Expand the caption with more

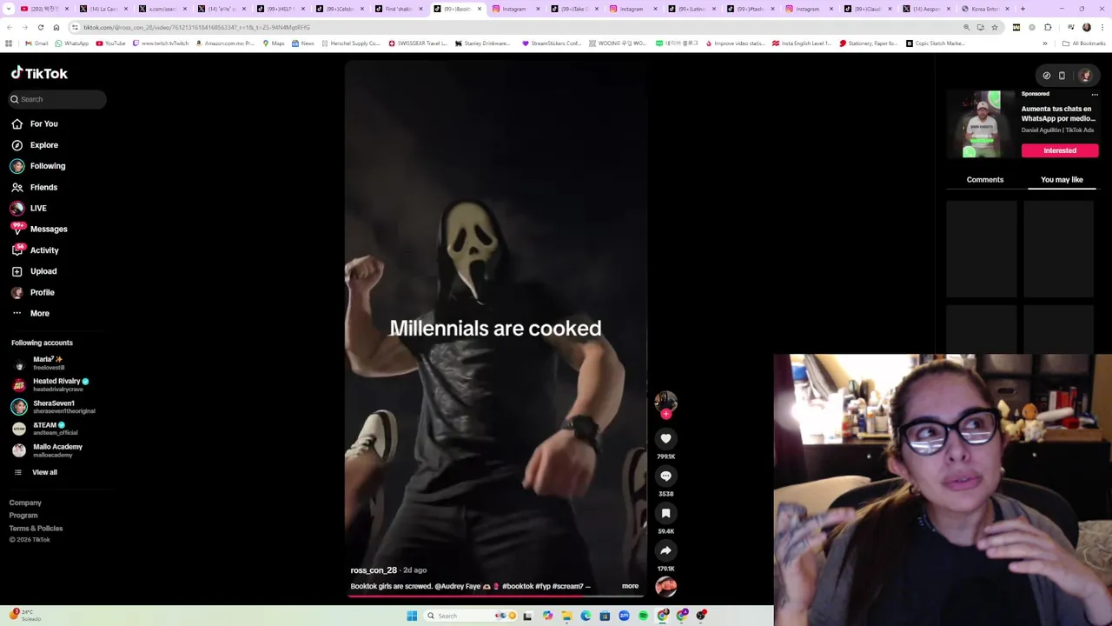coord(630,586)
